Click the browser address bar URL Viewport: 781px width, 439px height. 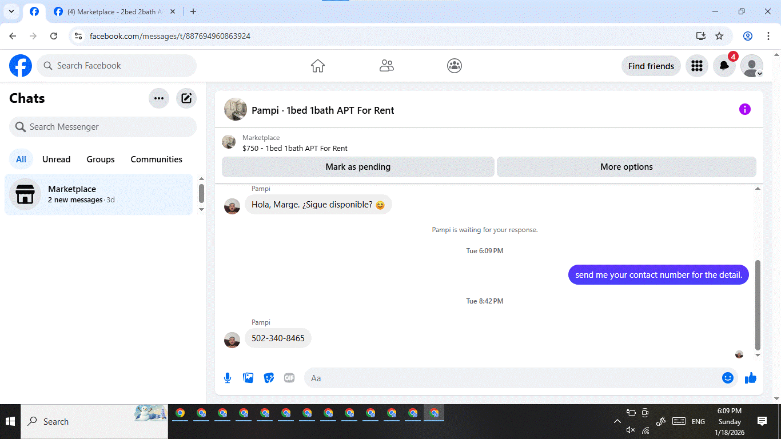(x=170, y=36)
